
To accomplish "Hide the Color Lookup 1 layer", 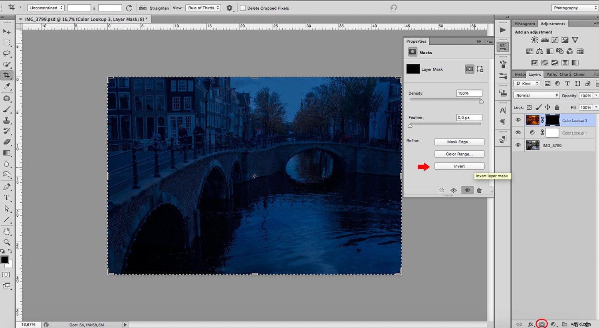I will click(x=518, y=132).
